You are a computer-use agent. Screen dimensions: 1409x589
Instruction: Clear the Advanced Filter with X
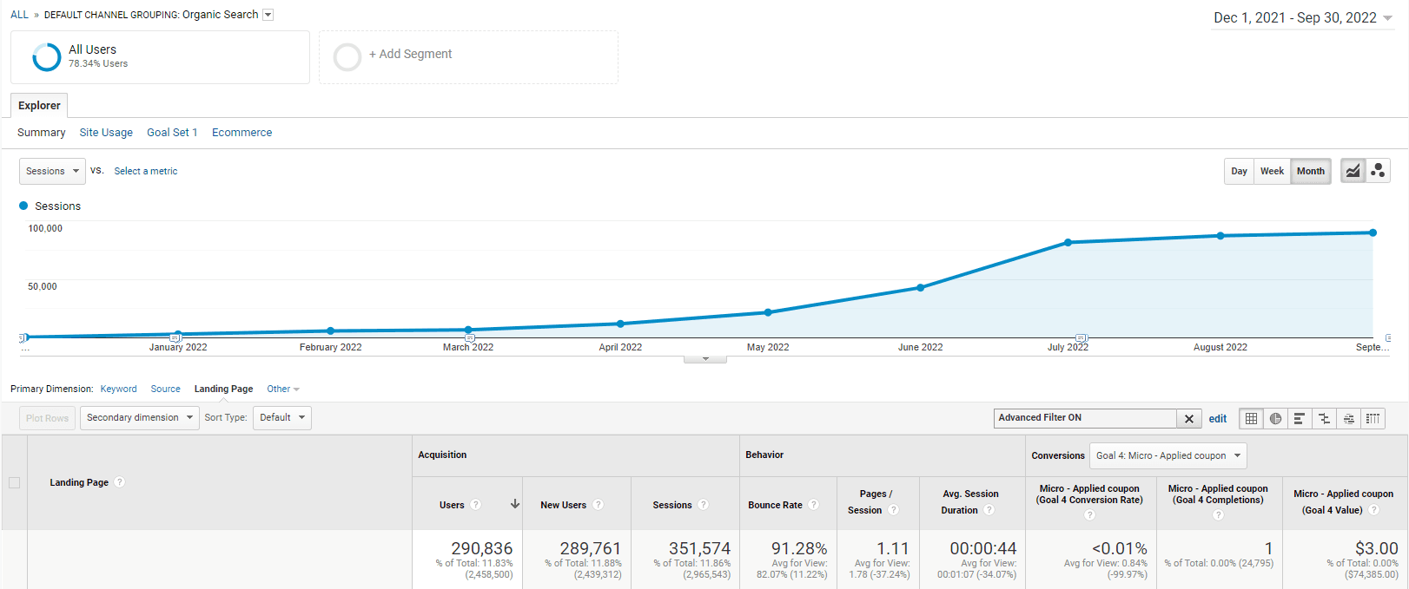[1189, 419]
